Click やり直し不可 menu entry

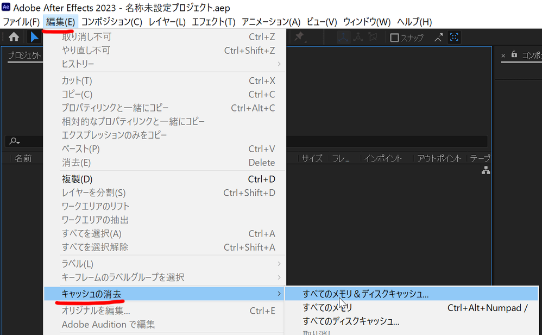(x=165, y=51)
